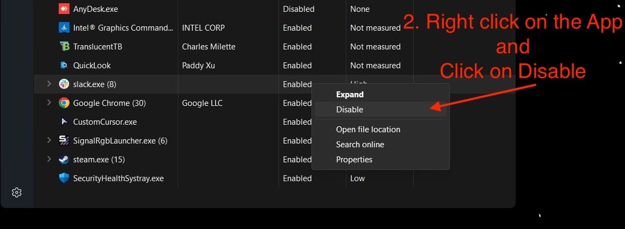Select the Google Chrome icon
Image resolution: width=625 pixels, height=229 pixels.
tap(64, 103)
